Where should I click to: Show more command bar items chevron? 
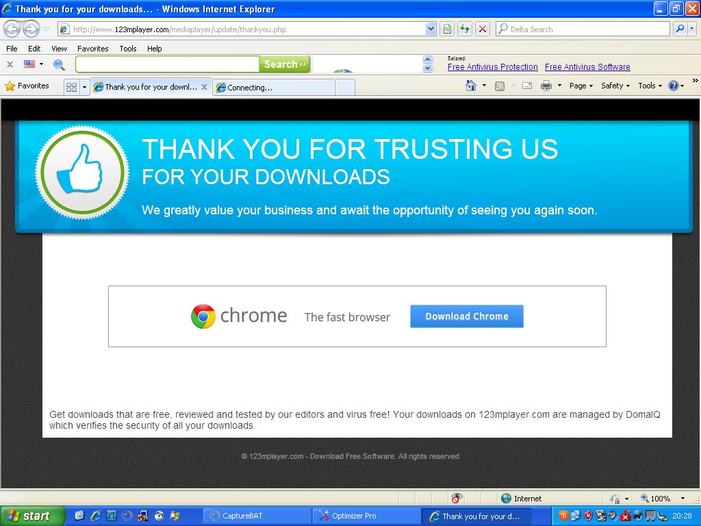pyautogui.click(x=696, y=81)
